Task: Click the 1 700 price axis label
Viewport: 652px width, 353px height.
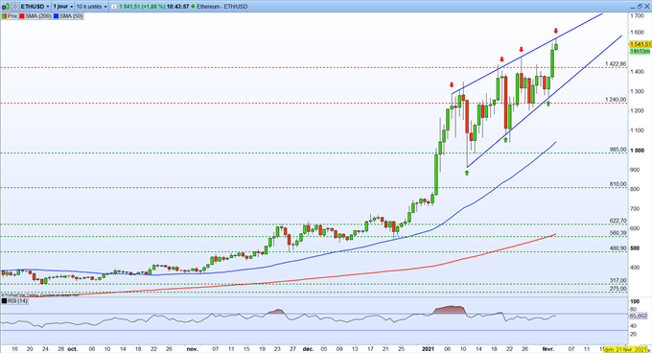Action: 637,15
